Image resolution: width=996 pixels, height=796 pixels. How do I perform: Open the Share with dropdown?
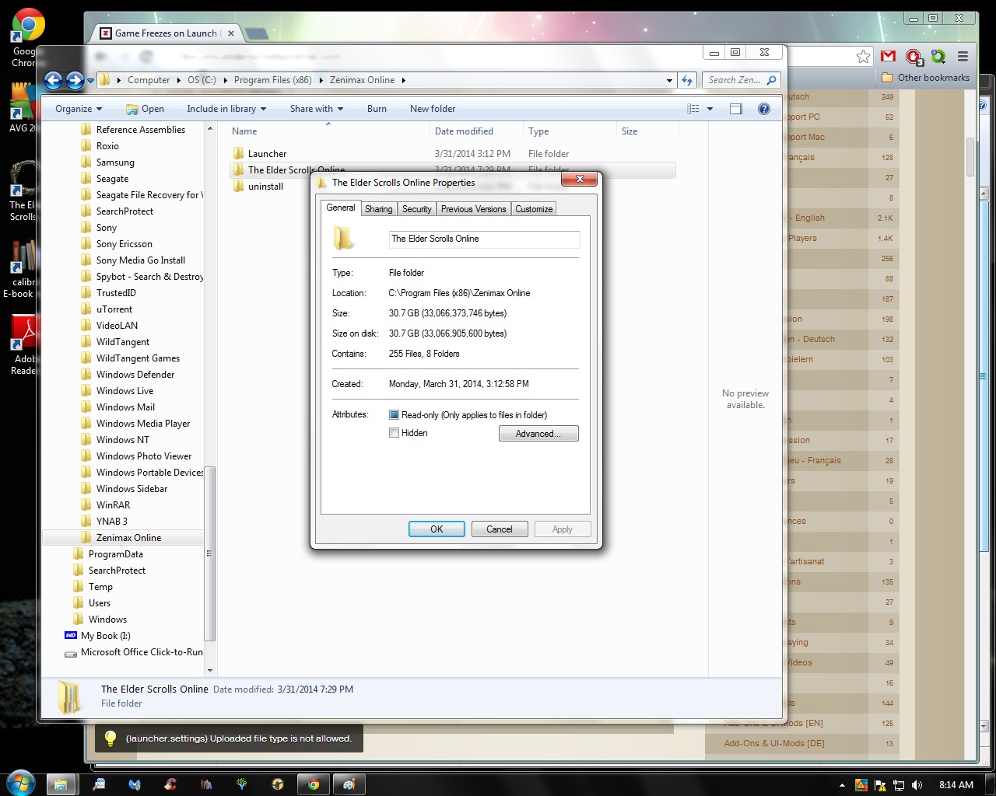tap(317, 109)
